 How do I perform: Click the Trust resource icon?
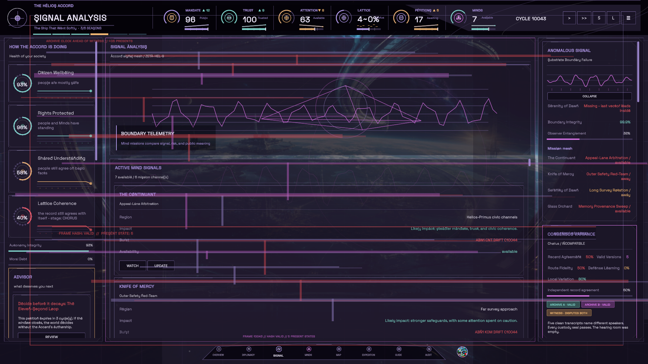click(x=229, y=18)
